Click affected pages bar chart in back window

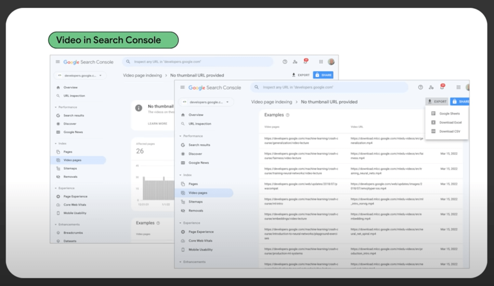tap(158, 188)
